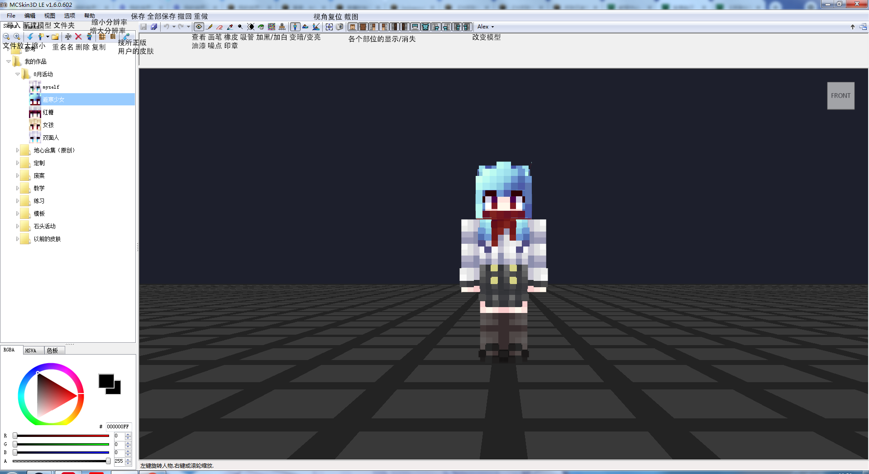
Task: Click the Import skin blue arrow icon
Action: click(x=30, y=37)
